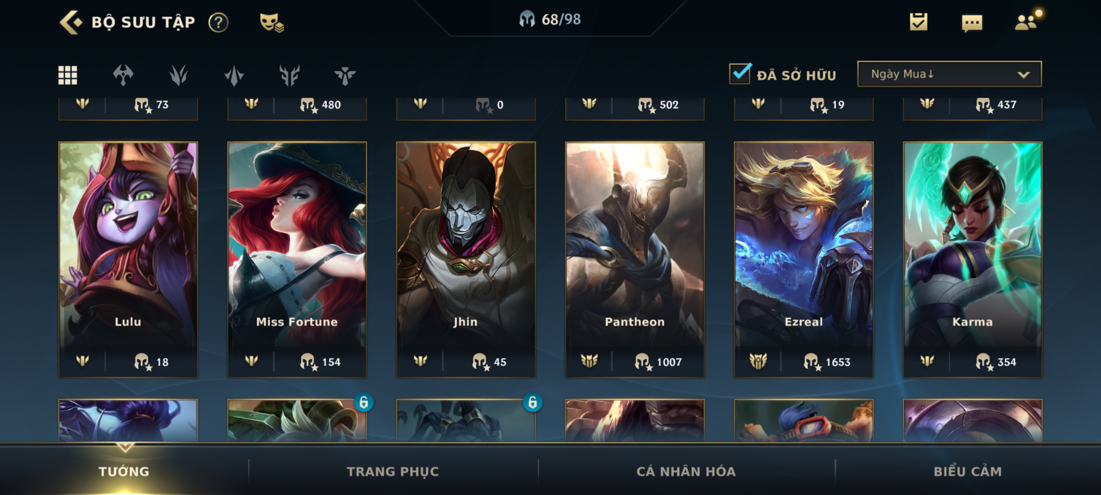Open the help question mark icon
The height and width of the screenshot is (495, 1101).
[x=218, y=22]
